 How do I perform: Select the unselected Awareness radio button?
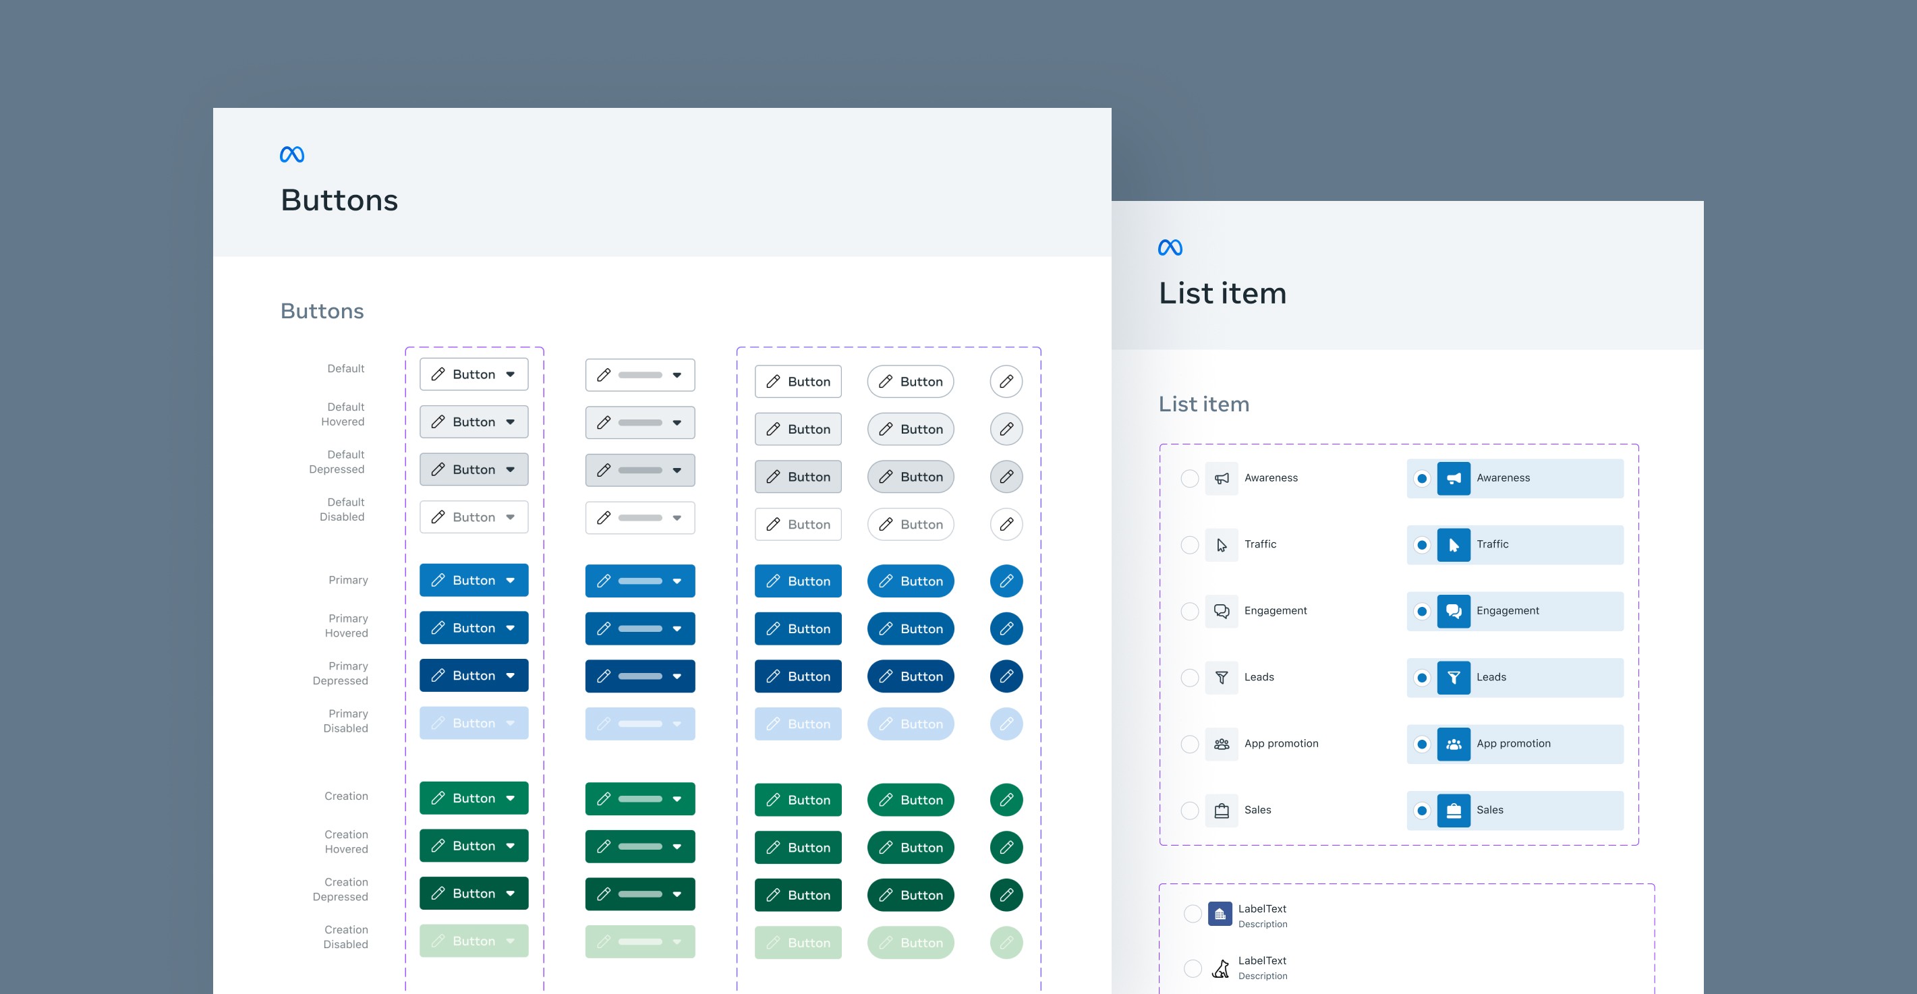click(x=1189, y=478)
